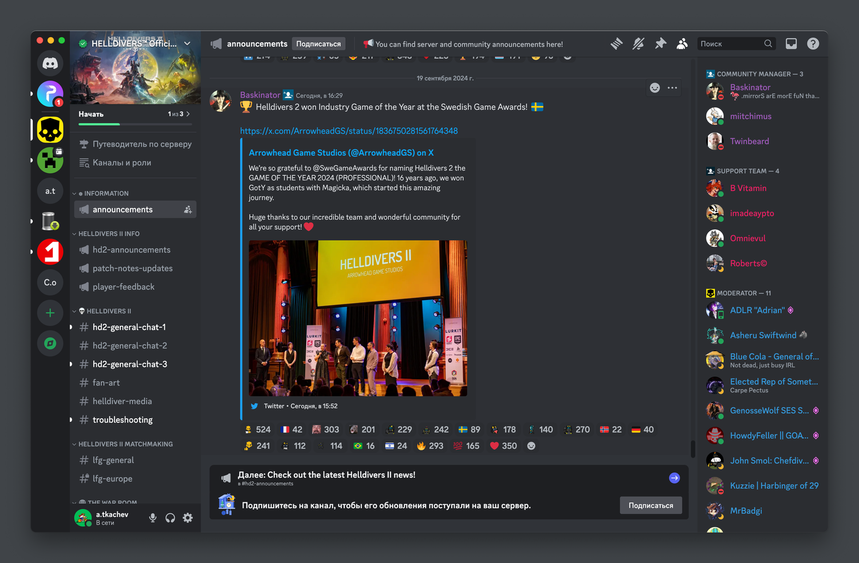Screen dimensions: 859x563
Task: Collapse the HELLDIVERS II category
Action: [x=102, y=311]
